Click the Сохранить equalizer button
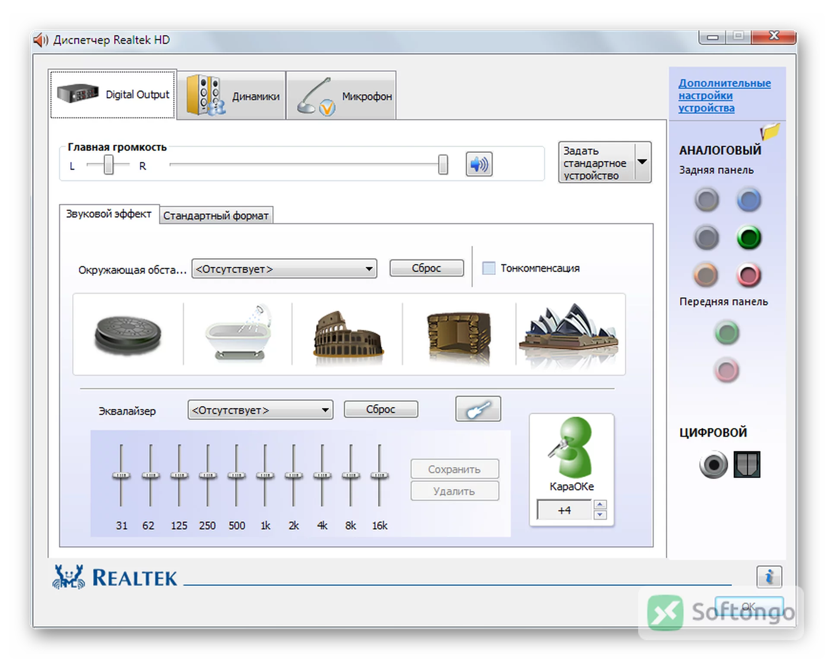 point(455,469)
